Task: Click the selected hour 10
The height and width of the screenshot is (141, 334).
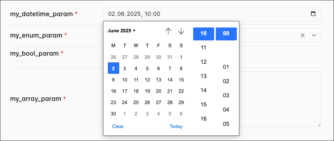Action: pos(204,34)
